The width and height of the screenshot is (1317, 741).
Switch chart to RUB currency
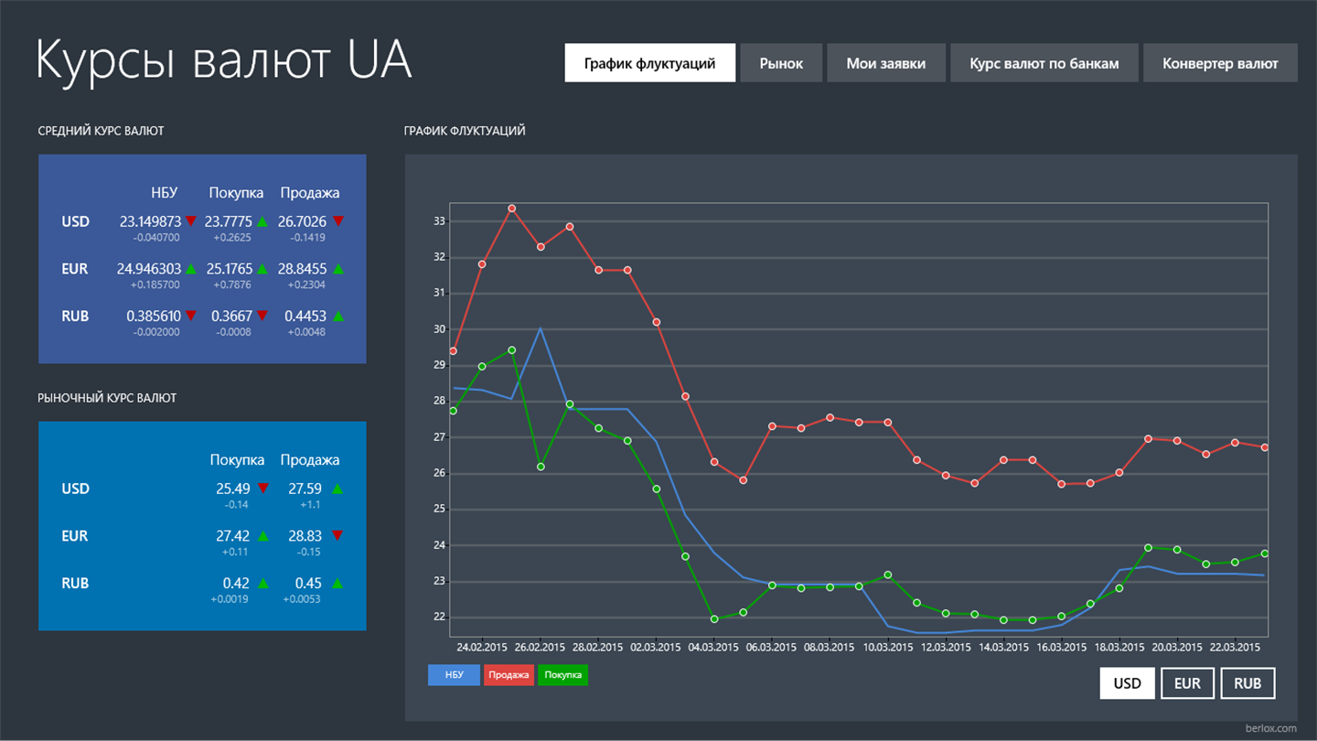(1247, 683)
